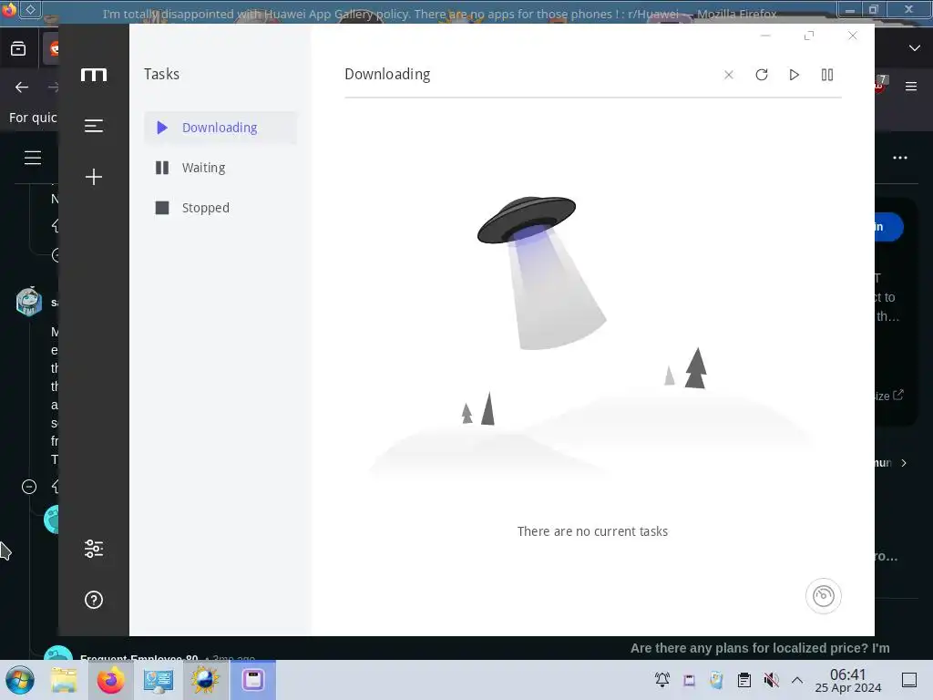Image resolution: width=933 pixels, height=700 pixels.
Task: Switch to Motrix in the taskbar
Action: [253, 680]
